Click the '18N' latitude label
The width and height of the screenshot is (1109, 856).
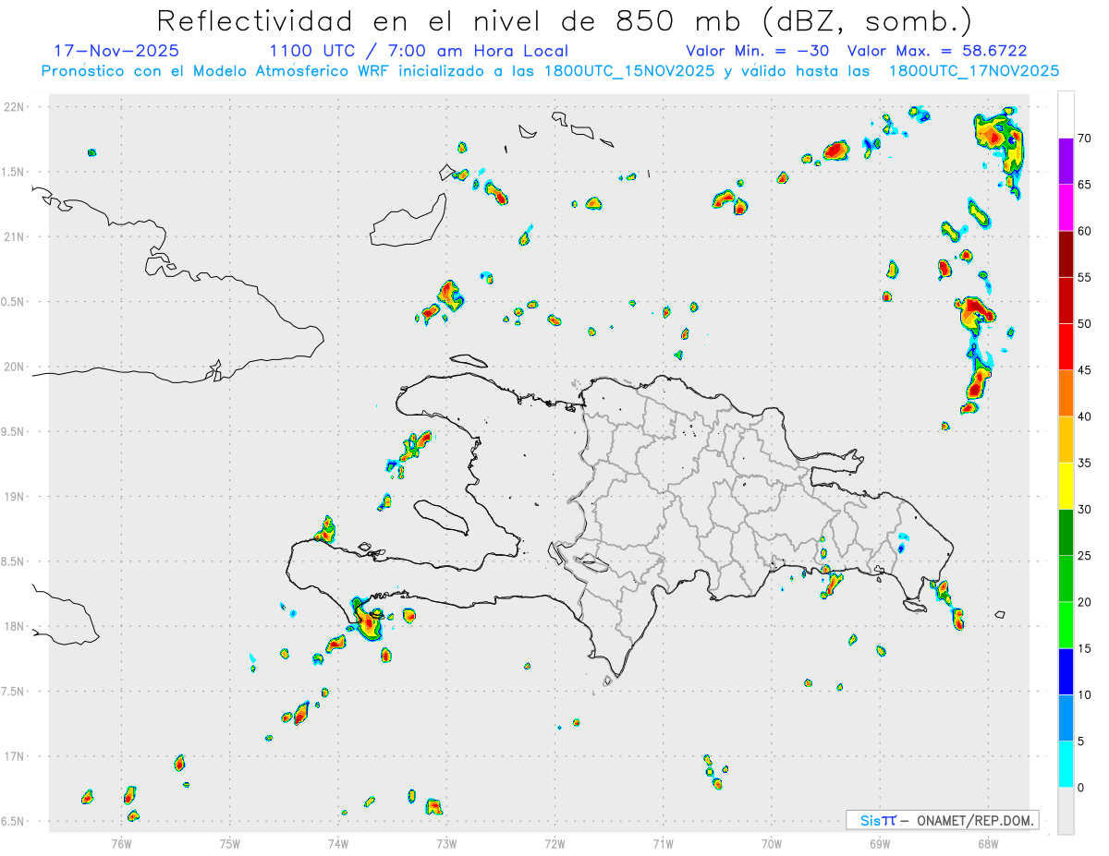pyautogui.click(x=15, y=627)
